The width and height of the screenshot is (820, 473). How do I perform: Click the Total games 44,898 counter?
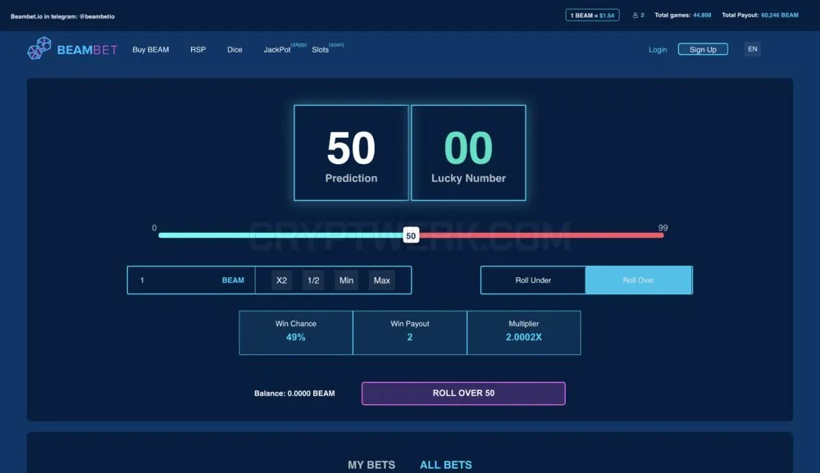[683, 15]
